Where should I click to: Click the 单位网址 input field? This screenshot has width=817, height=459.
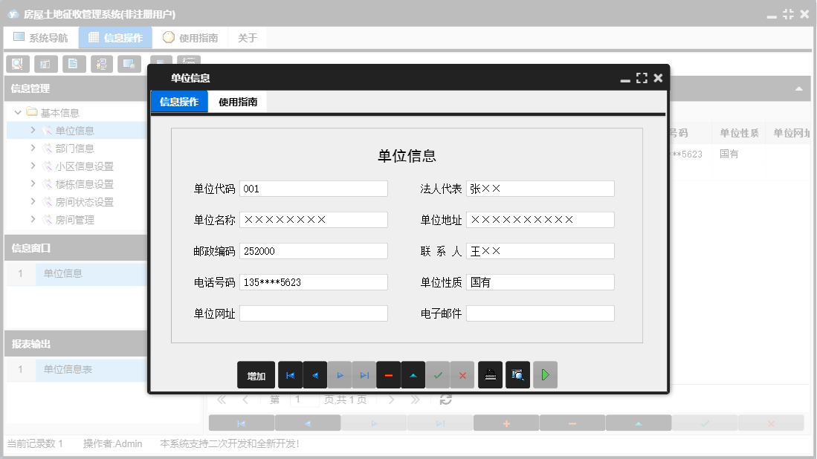[x=314, y=313]
